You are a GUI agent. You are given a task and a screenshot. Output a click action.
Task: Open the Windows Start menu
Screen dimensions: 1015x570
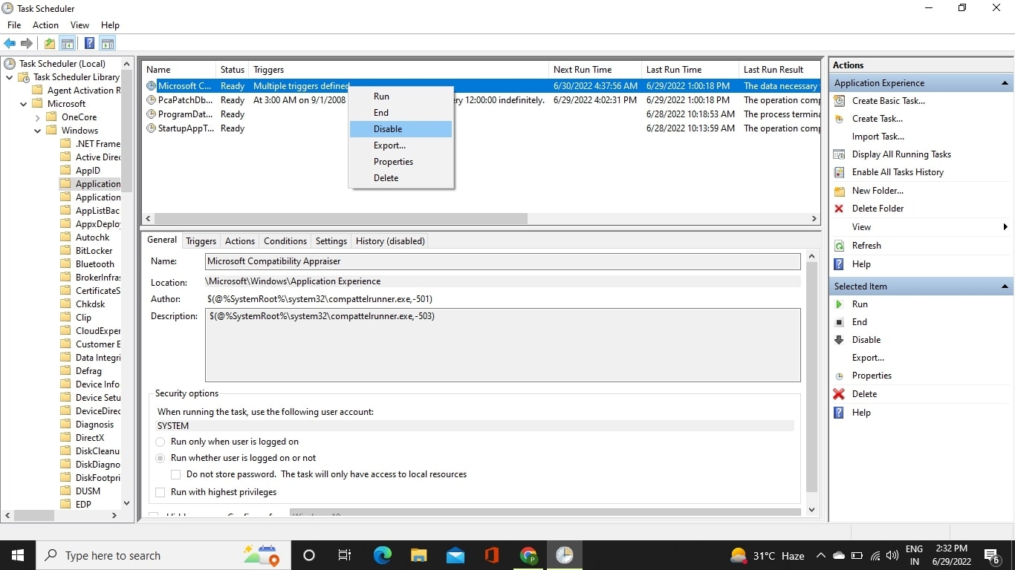click(x=17, y=555)
